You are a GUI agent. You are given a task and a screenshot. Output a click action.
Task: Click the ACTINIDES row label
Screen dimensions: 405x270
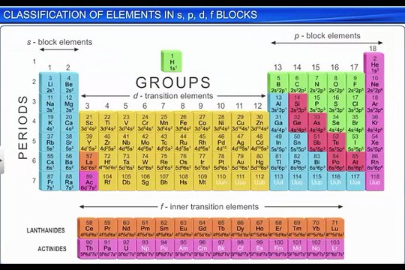pos(52,249)
